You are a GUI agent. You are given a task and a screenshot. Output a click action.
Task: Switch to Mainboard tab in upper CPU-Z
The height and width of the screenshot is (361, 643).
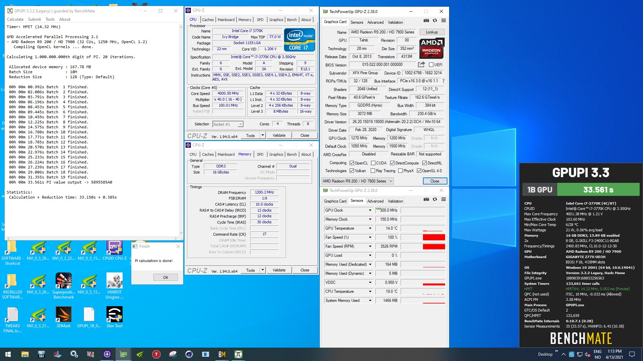coord(226,20)
